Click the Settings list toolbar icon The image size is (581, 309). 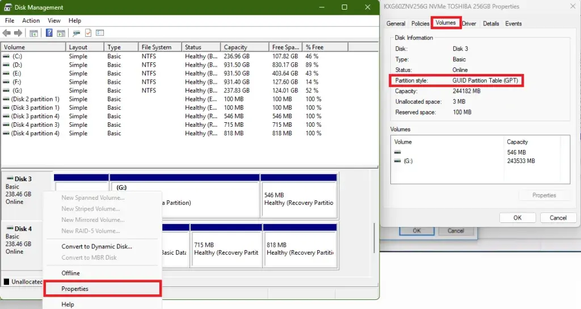point(100,33)
